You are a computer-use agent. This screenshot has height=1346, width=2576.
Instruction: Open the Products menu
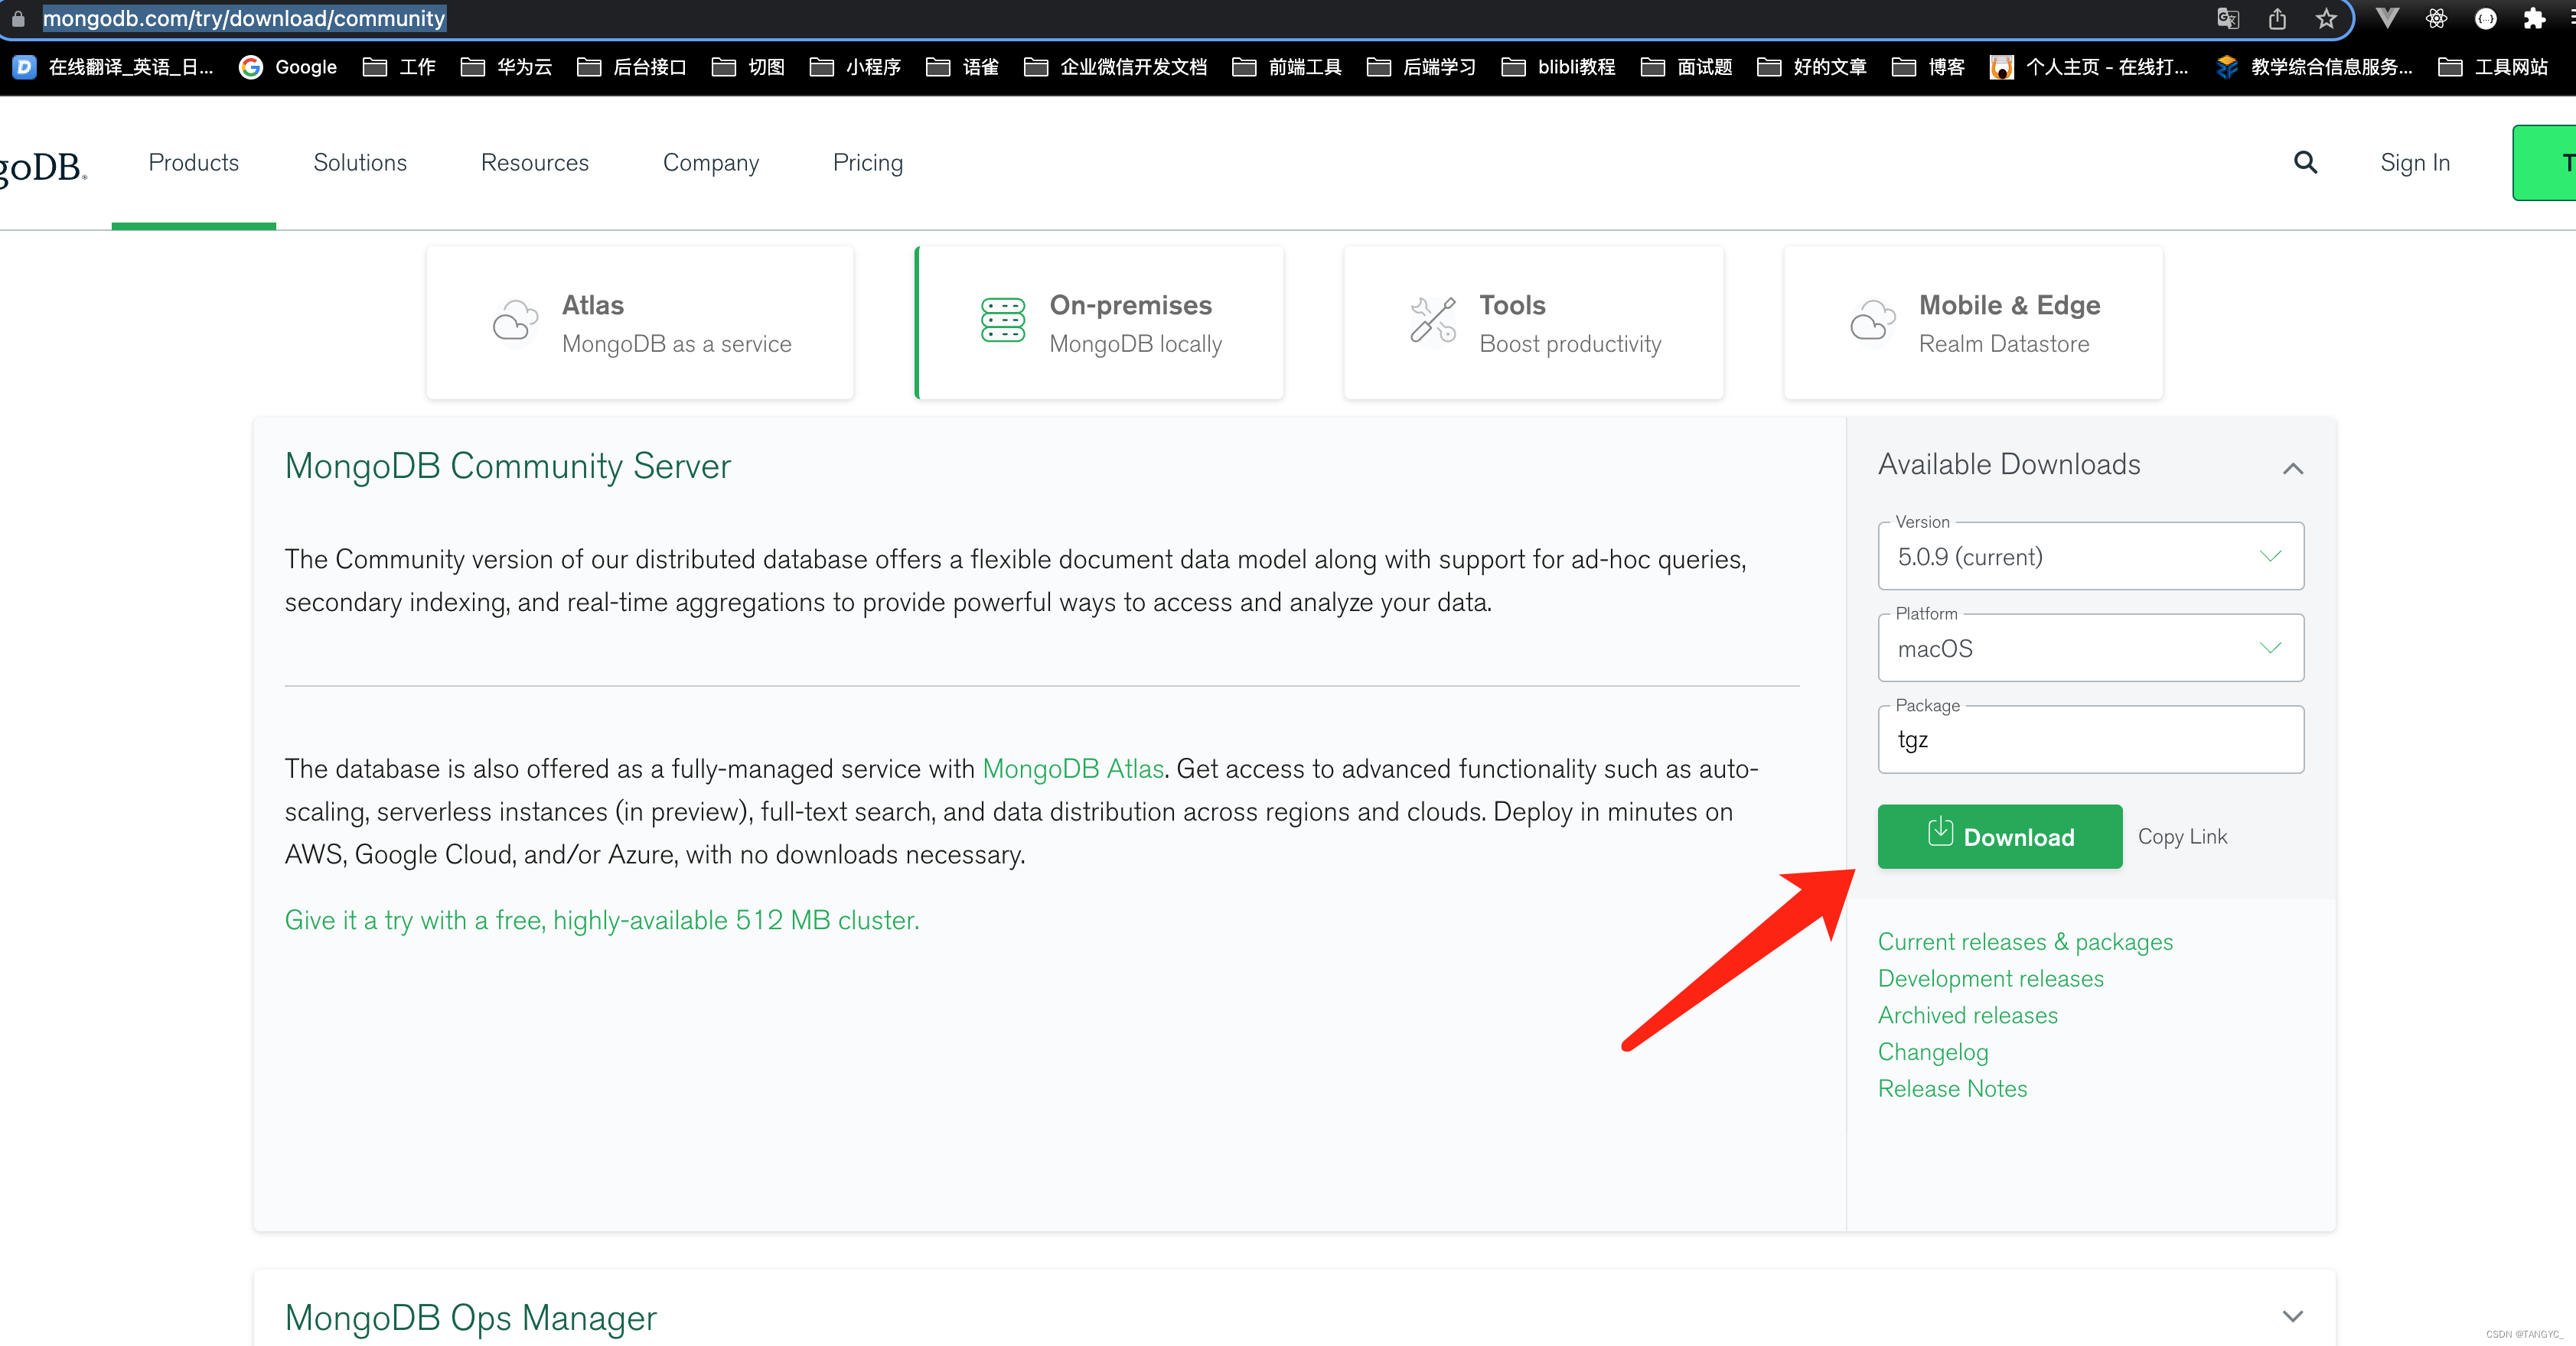point(194,163)
